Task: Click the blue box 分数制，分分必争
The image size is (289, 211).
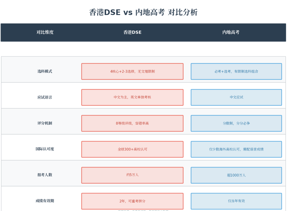Action: click(x=236, y=123)
